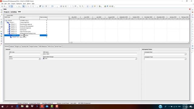194x109 pixels.
Task: Click the blue WBS node icon for CIVIL01.1.1
Action: 9,24
